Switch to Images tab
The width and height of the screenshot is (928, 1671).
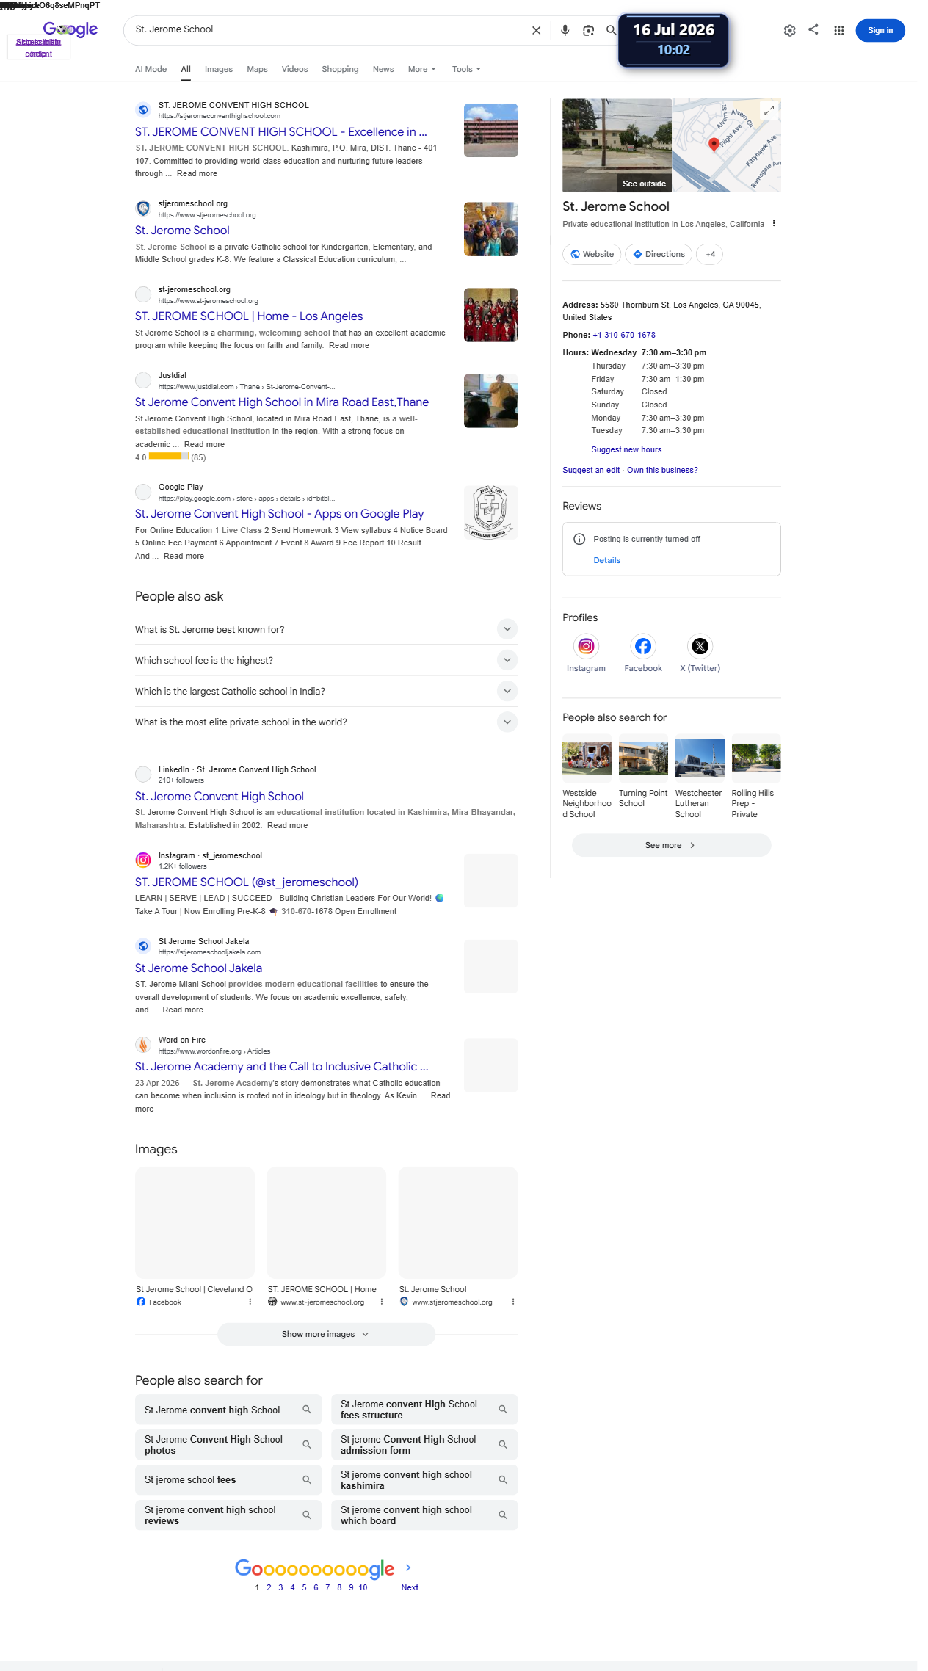pos(219,69)
